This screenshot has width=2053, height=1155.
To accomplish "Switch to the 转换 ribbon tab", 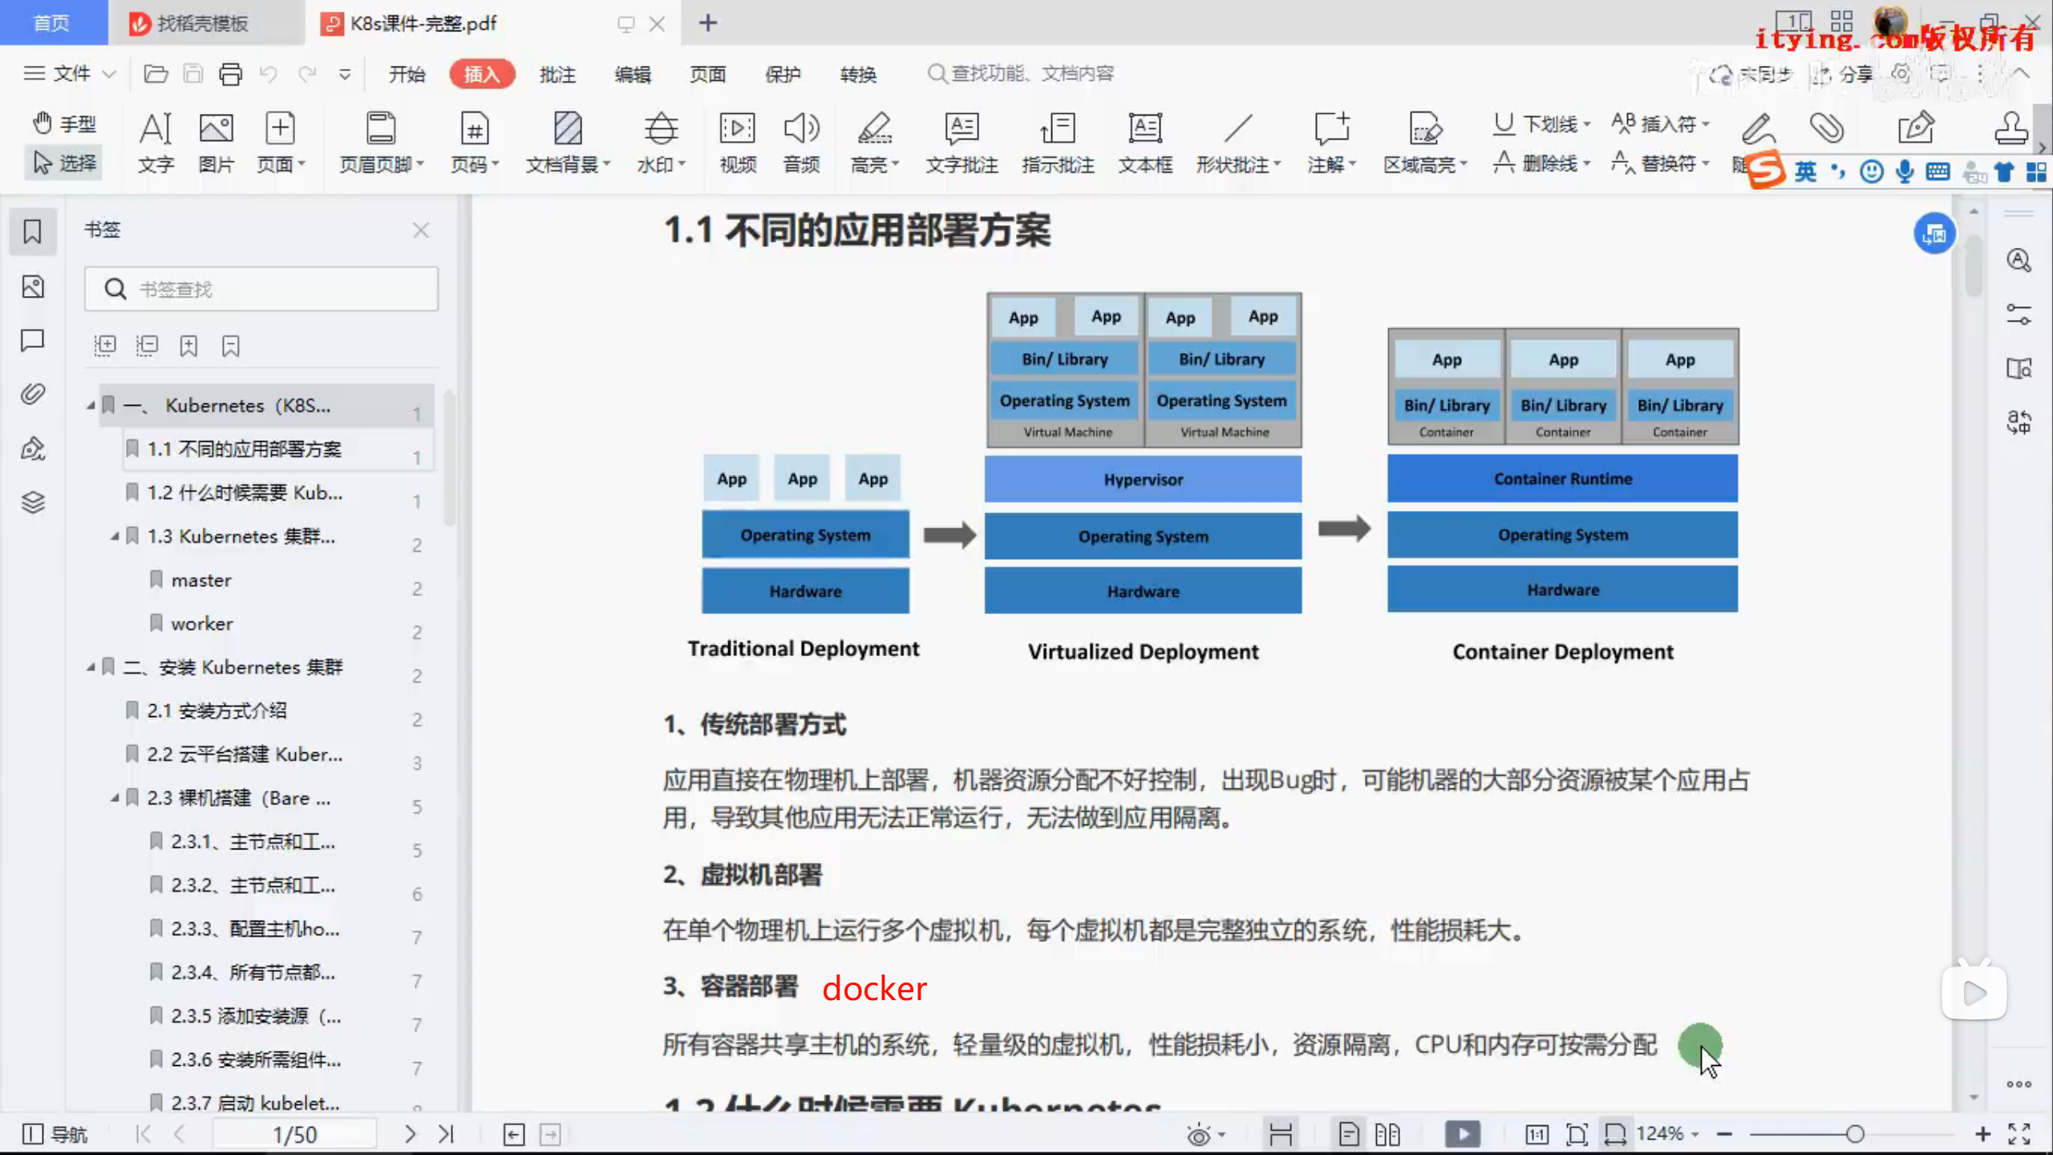I will [858, 74].
